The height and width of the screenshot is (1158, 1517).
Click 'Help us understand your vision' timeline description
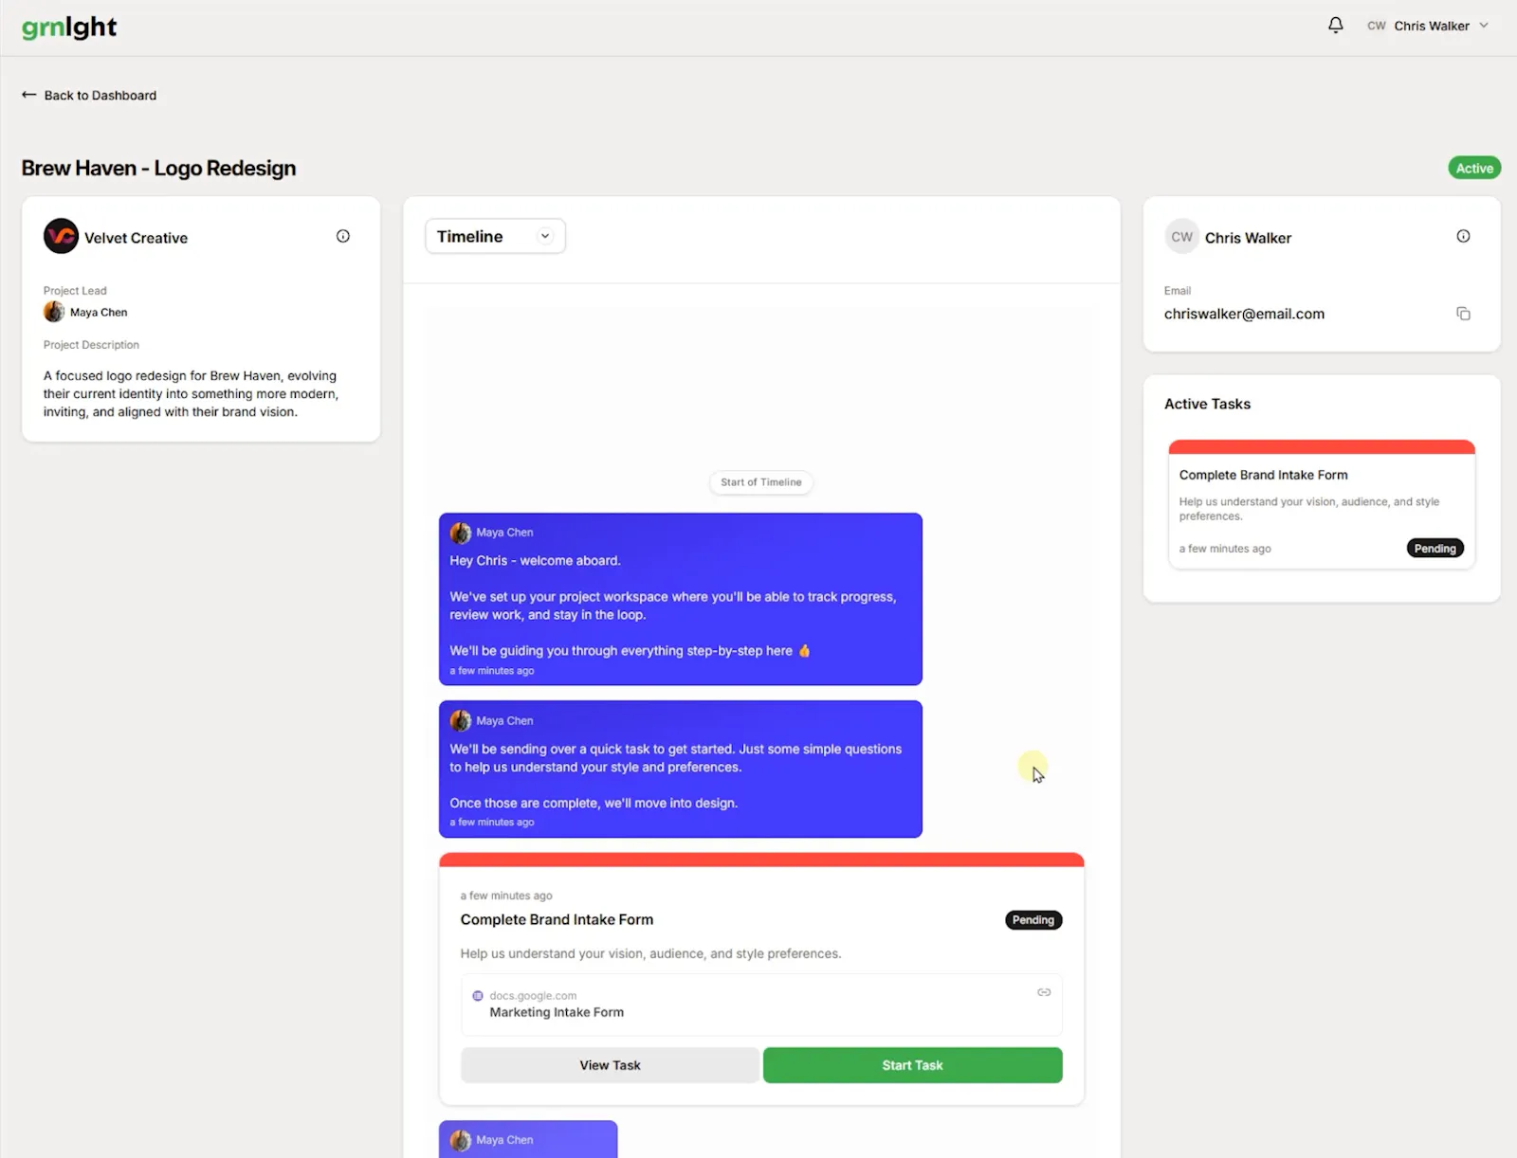[650, 953]
